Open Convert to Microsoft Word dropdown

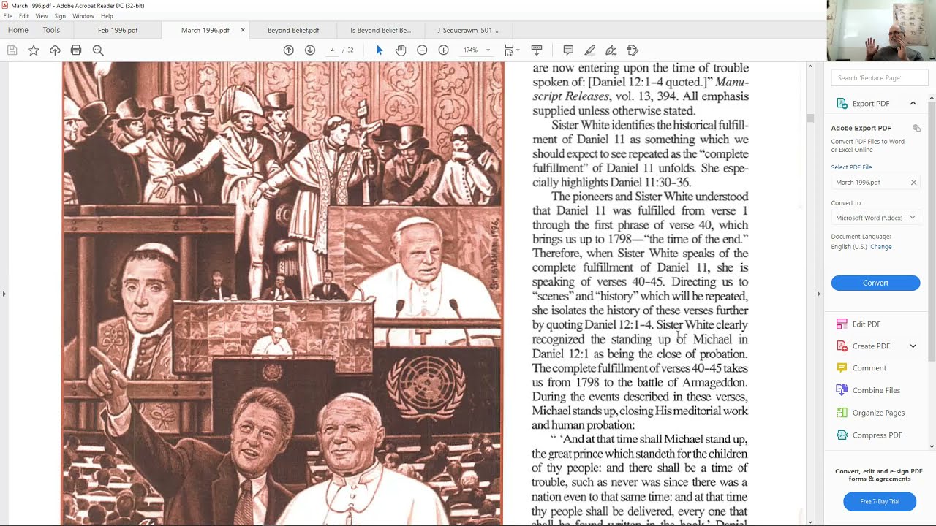[x=875, y=218]
